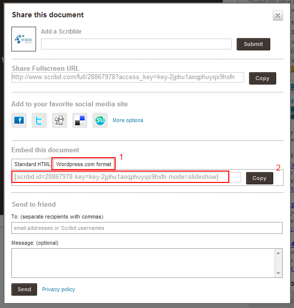Select the Share Fullscreen URL field

[127, 77]
